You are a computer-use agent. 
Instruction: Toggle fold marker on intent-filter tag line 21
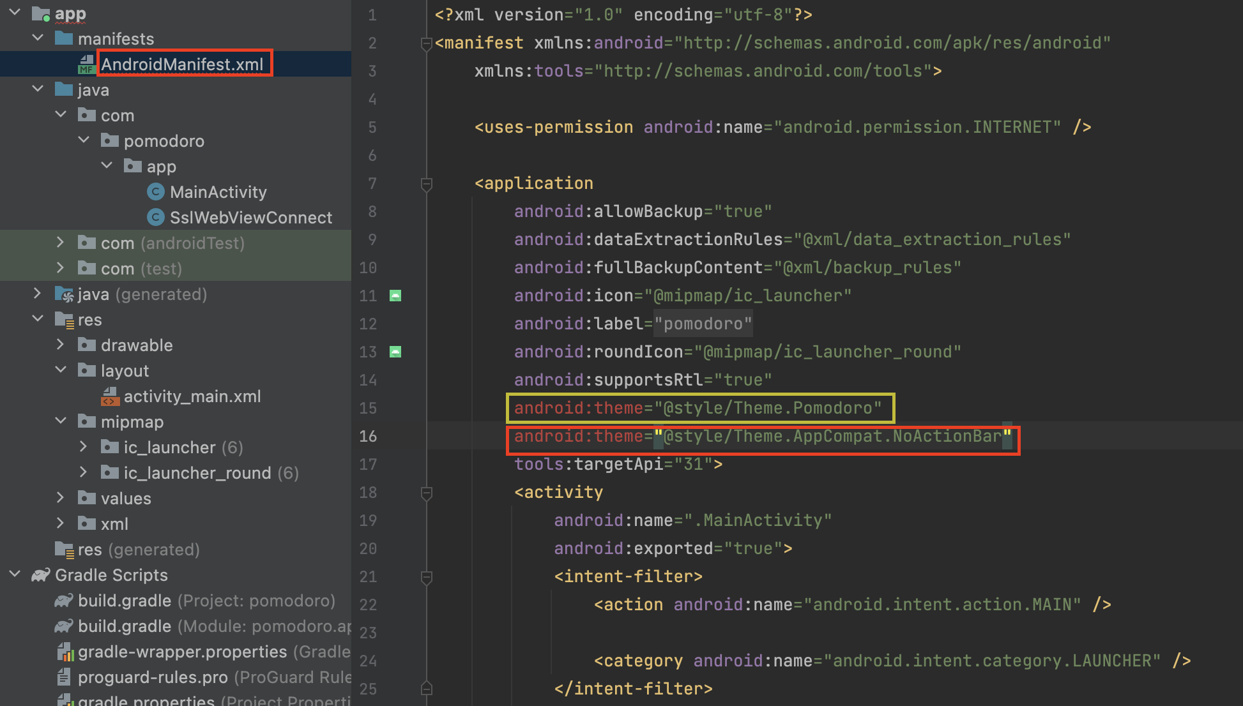(x=427, y=577)
